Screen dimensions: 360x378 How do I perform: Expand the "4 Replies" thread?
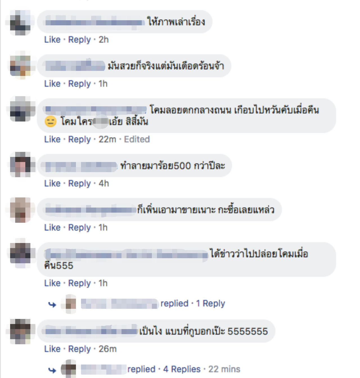(x=182, y=369)
